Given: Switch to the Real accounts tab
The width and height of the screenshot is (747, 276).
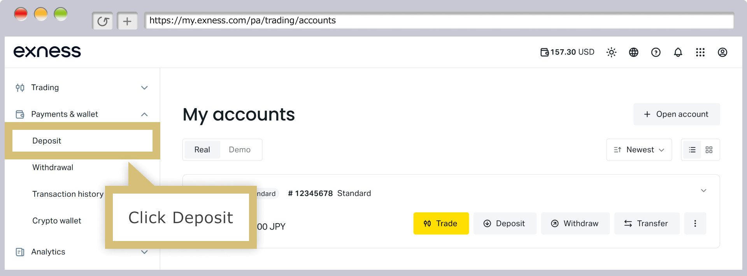Looking at the screenshot, I should click(202, 150).
